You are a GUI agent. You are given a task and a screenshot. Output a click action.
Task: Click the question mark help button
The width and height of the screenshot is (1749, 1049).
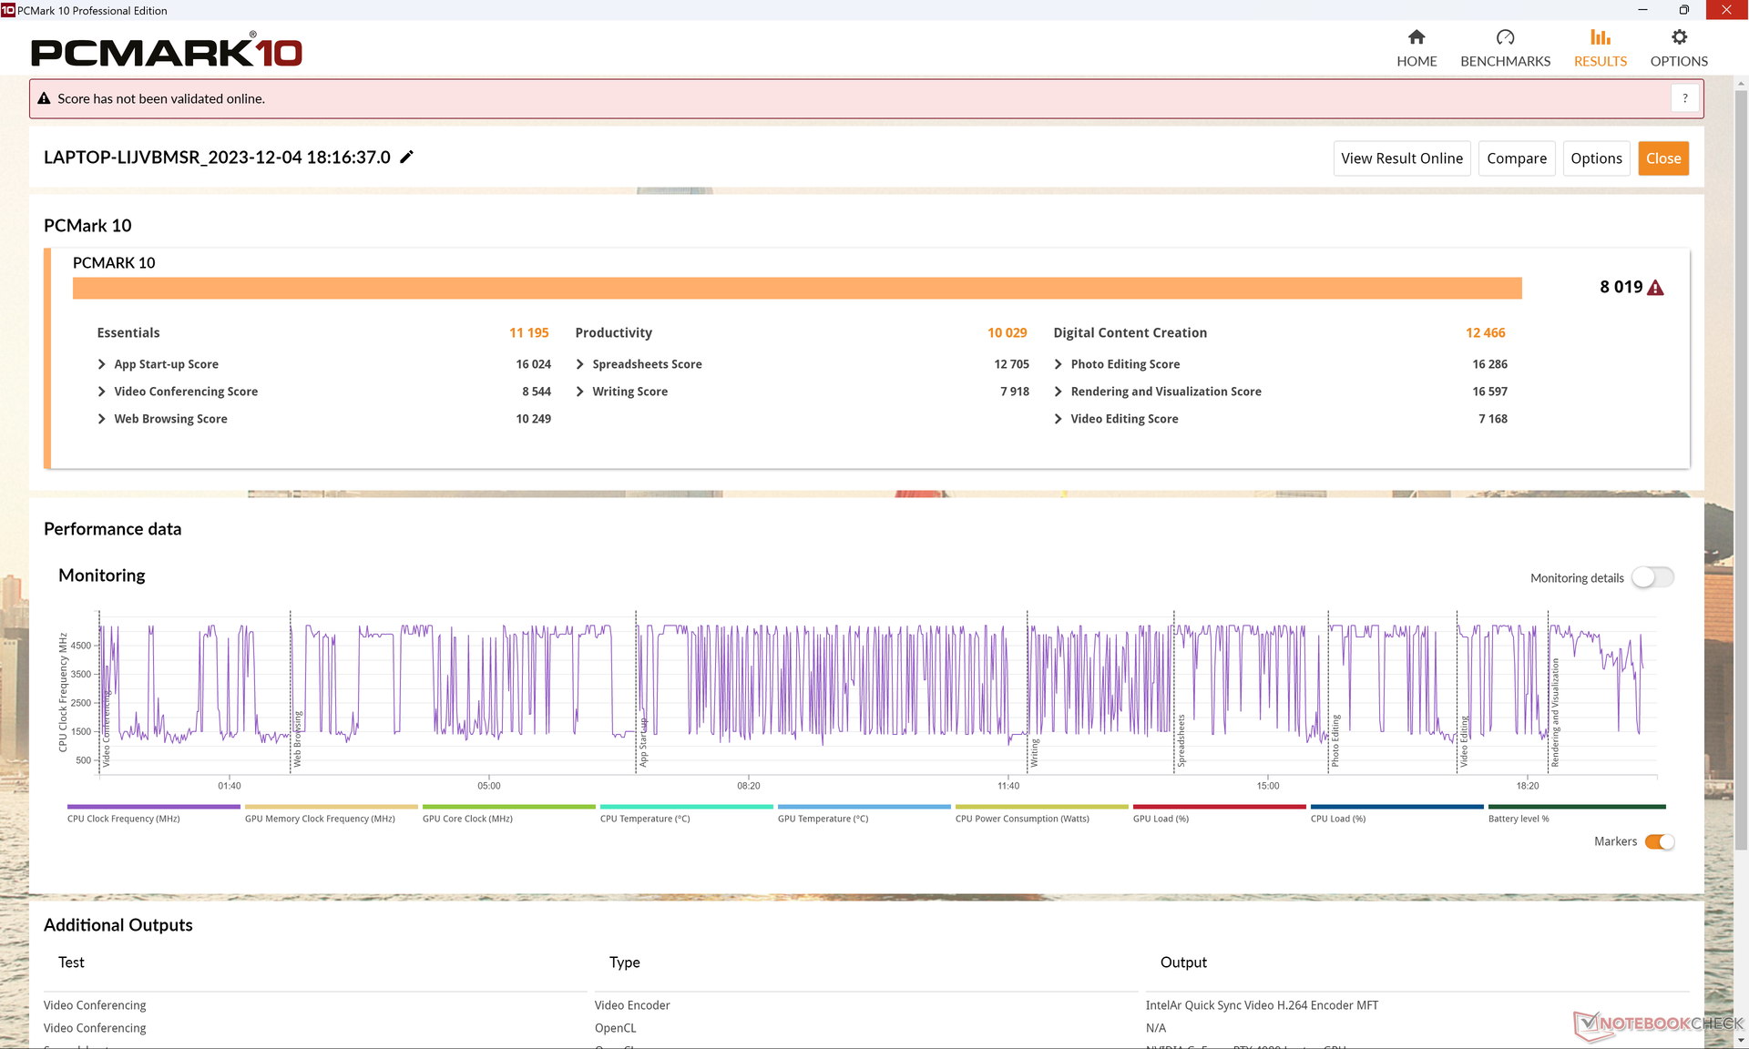tap(1685, 98)
